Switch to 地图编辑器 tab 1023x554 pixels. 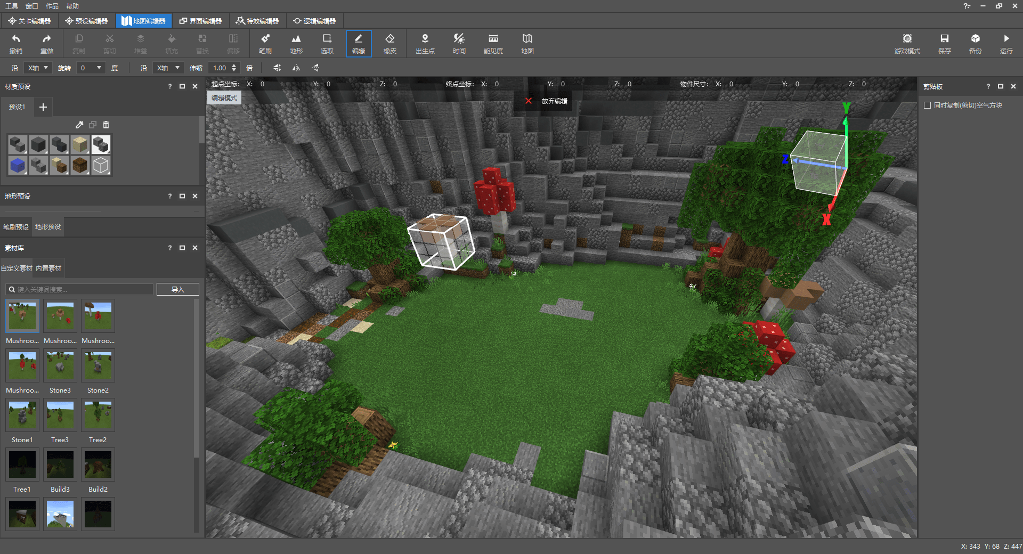pyautogui.click(x=143, y=21)
